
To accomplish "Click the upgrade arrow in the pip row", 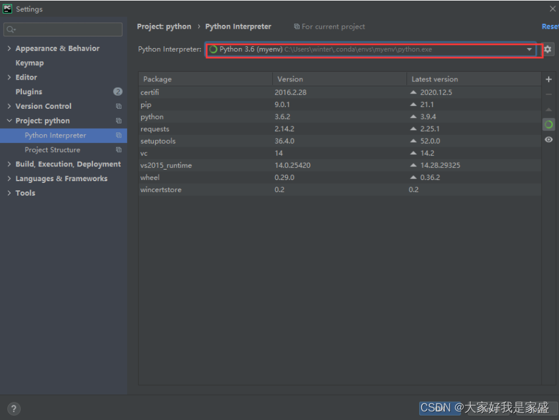I will tap(413, 105).
